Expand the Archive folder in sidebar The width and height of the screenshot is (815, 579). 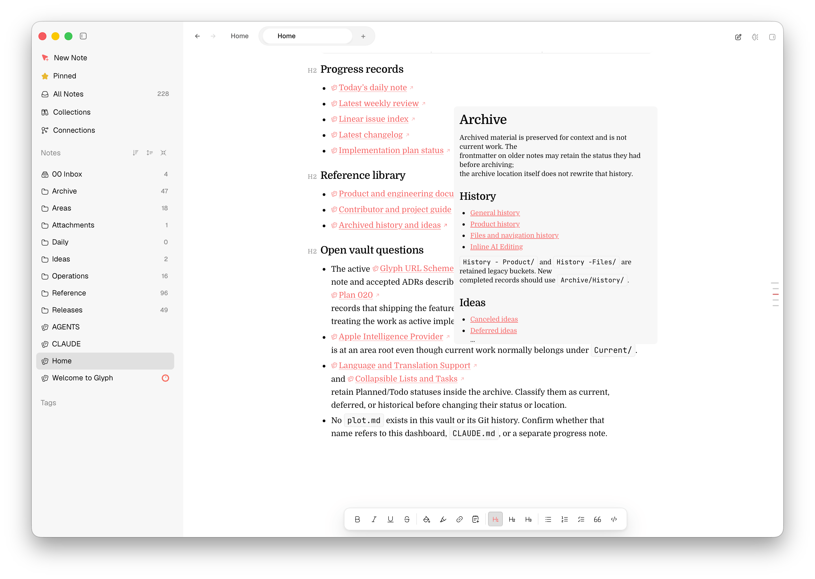point(105,191)
